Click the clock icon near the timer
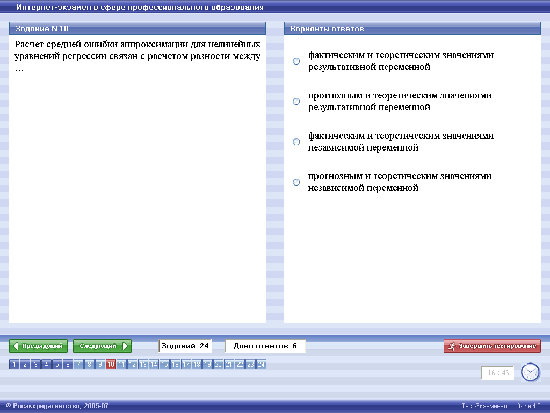 coord(530,372)
